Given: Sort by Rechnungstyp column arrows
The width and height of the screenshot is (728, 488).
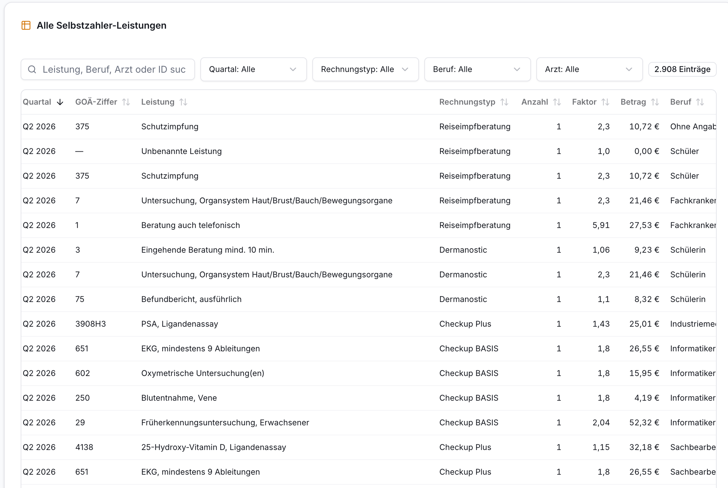Looking at the screenshot, I should click(504, 102).
